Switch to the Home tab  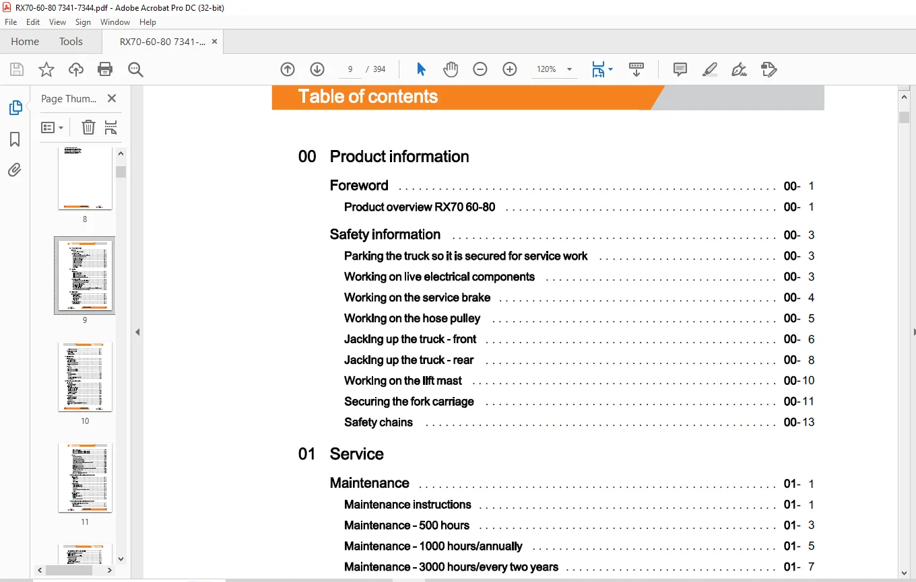point(25,42)
